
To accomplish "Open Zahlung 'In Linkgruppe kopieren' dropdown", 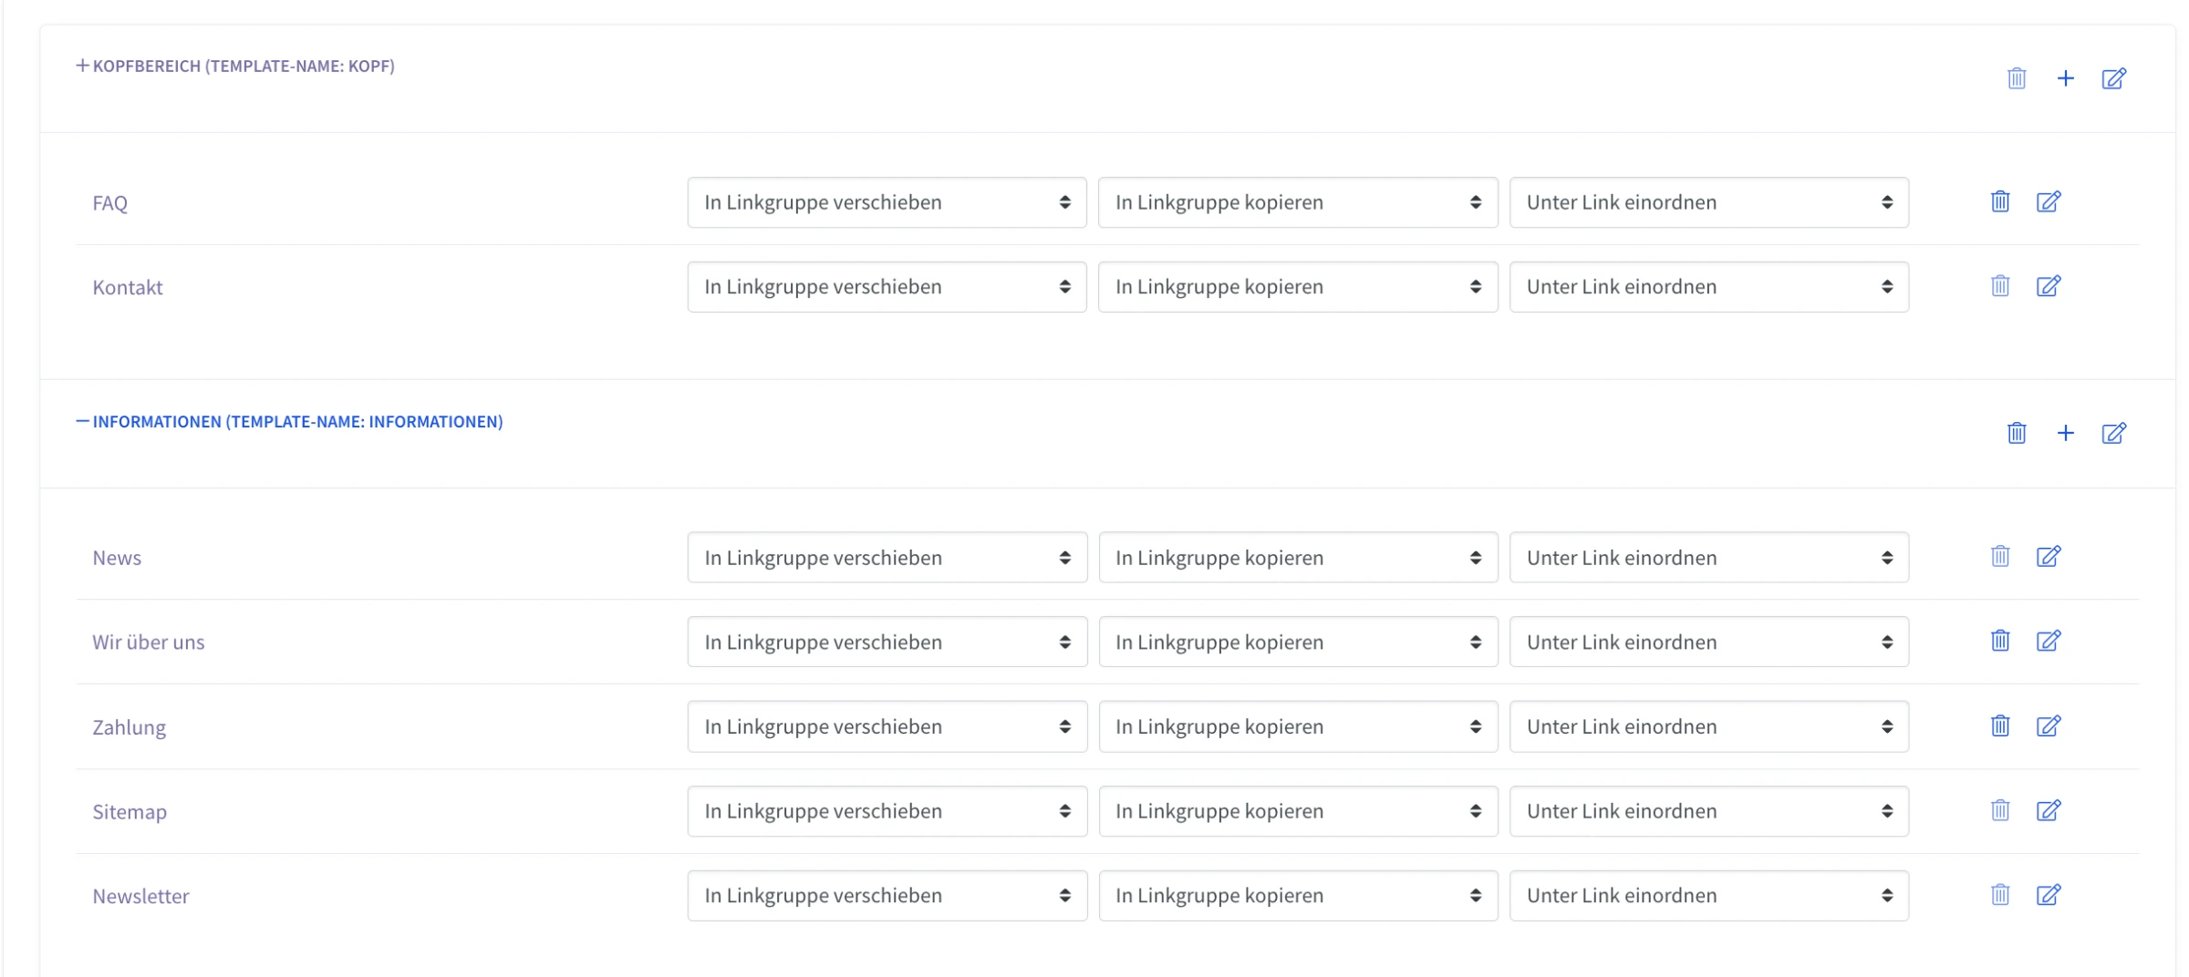I will pos(1298,726).
